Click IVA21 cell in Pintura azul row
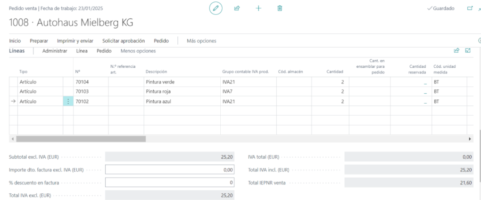The image size is (481, 200). (x=249, y=101)
